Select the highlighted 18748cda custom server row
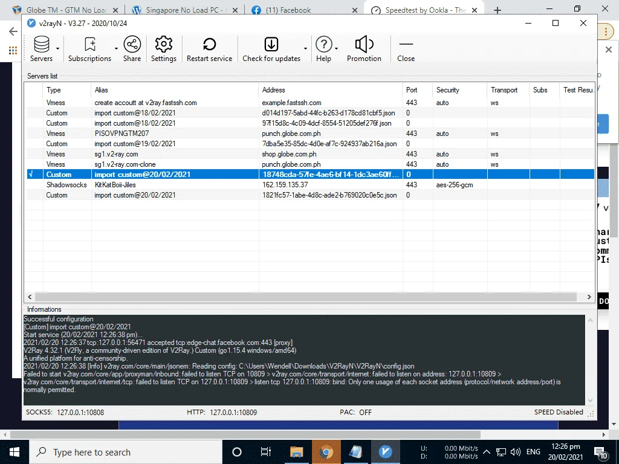The image size is (619, 464). (310, 175)
